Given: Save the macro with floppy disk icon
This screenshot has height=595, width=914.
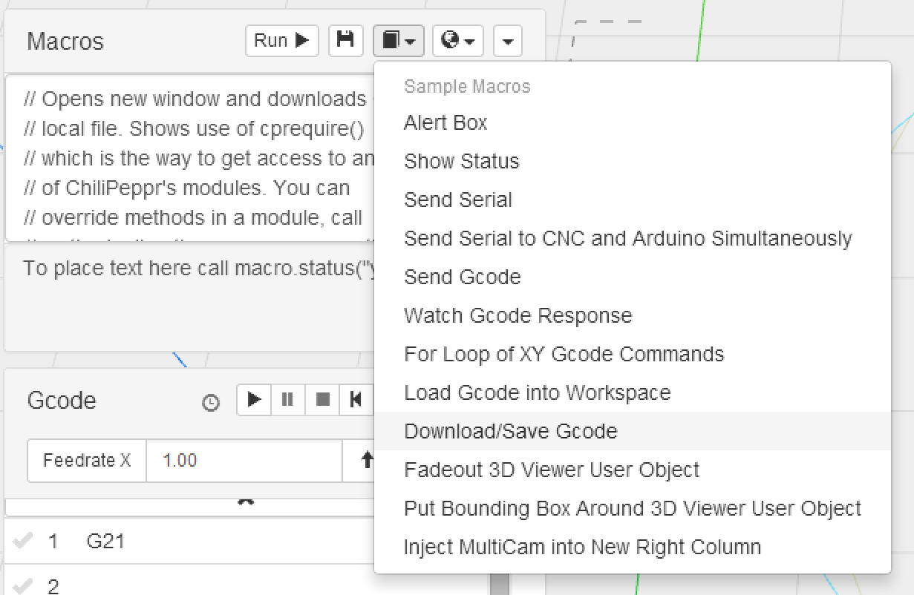Looking at the screenshot, I should point(345,41).
